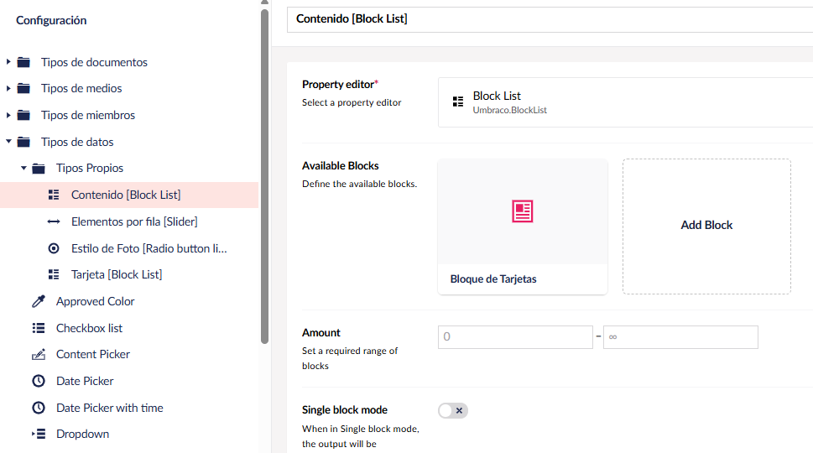Expand the Tipos de documentos folder
The image size is (813, 453).
(8, 62)
